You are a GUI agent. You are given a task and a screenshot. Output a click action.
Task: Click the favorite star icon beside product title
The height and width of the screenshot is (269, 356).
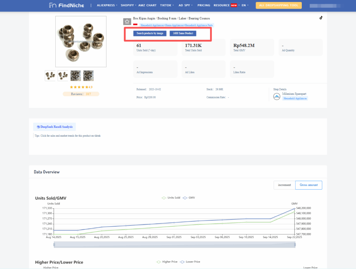tap(127, 22)
